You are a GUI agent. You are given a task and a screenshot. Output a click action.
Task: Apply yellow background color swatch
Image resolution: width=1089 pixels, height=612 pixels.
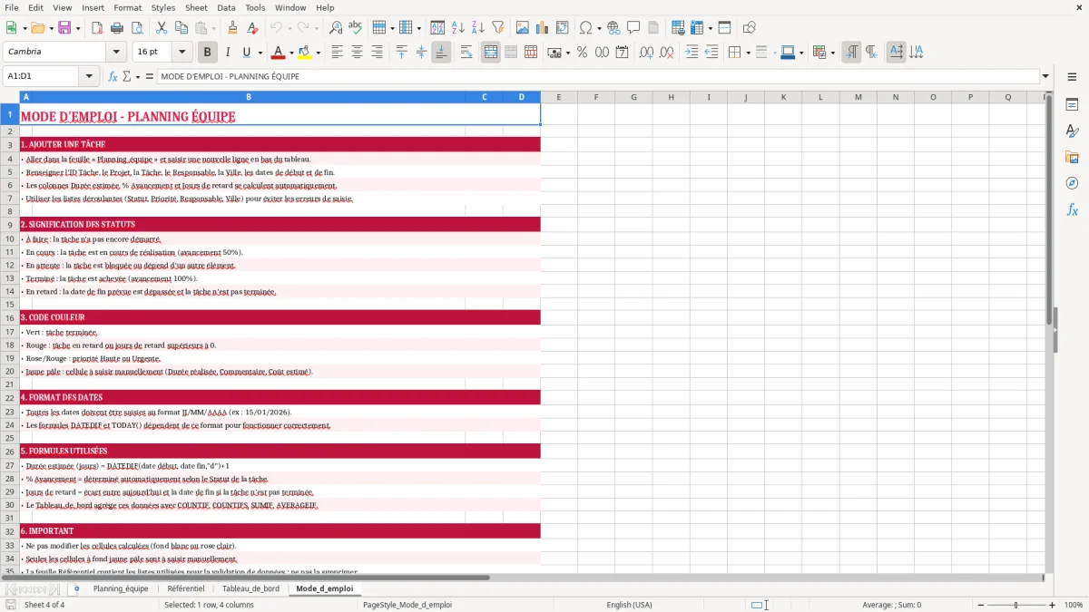click(304, 53)
